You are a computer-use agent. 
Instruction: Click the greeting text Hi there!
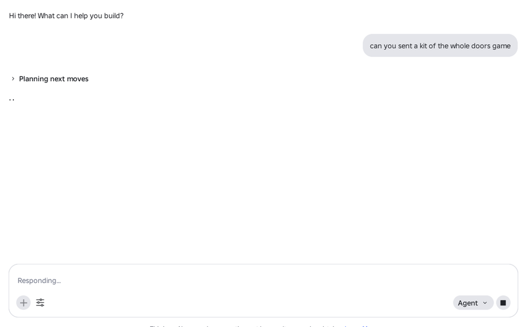[x=22, y=16]
